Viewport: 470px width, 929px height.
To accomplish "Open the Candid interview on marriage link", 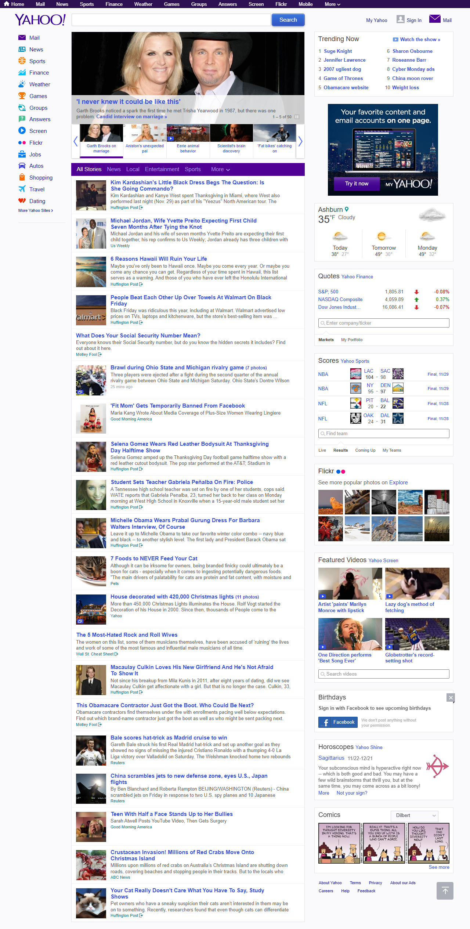I will point(131,116).
